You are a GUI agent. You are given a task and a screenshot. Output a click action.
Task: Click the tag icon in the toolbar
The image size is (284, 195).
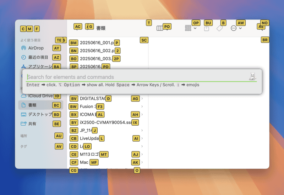click(x=219, y=28)
